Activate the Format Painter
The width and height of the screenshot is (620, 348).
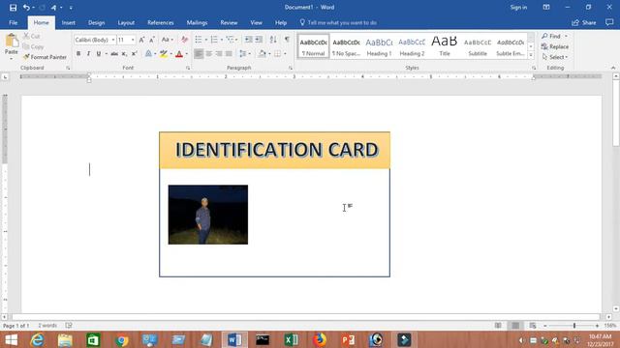click(45, 57)
